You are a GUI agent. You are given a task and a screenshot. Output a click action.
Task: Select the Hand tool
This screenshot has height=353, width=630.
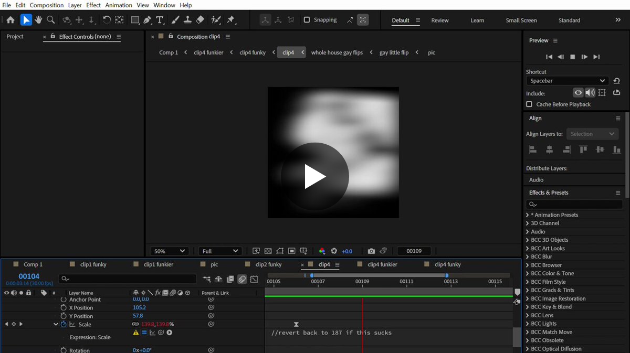pos(38,20)
